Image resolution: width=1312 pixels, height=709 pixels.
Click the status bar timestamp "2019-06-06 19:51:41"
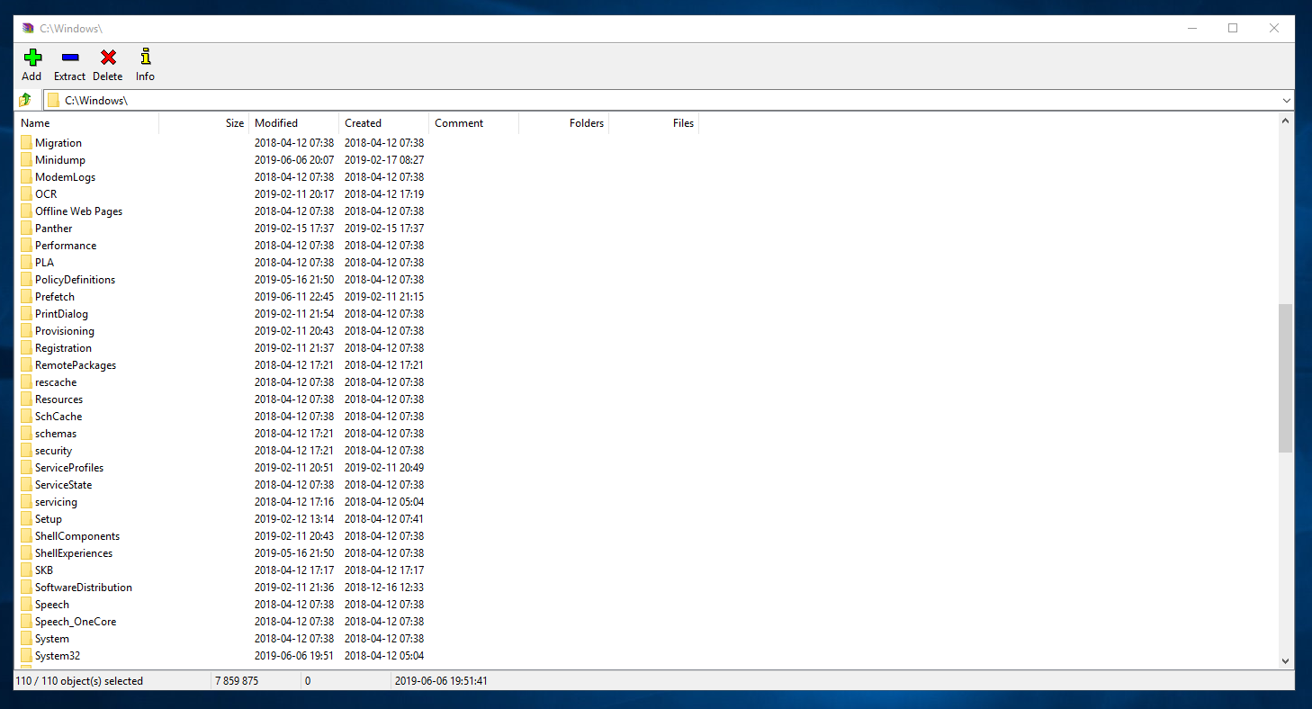(x=442, y=681)
